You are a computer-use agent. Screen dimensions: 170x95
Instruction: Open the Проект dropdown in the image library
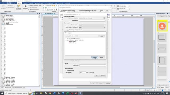pyautogui.click(x=162, y=16)
